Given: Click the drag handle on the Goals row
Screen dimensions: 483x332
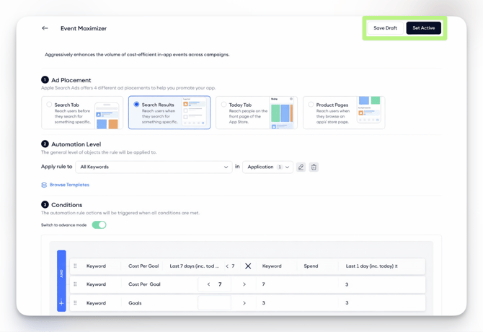Looking at the screenshot, I should [75, 303].
